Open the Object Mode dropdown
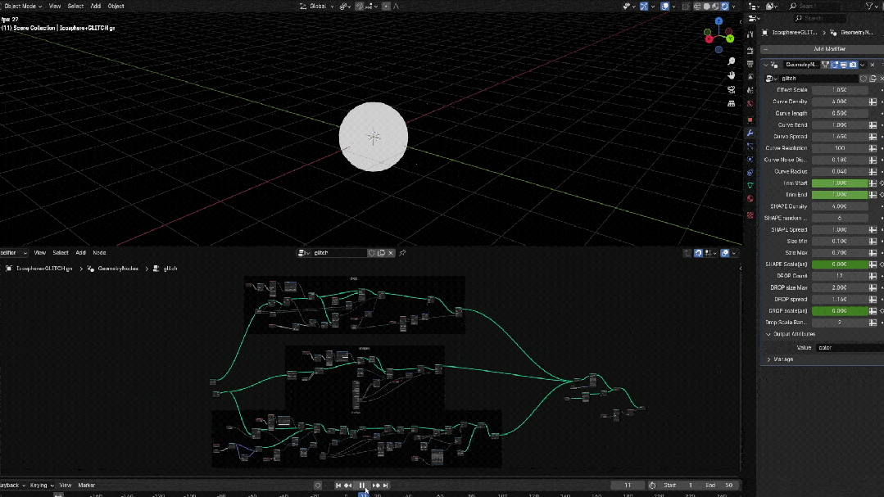 22,6
